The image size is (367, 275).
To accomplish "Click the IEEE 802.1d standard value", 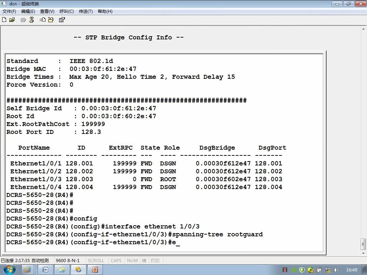I will [x=91, y=61].
